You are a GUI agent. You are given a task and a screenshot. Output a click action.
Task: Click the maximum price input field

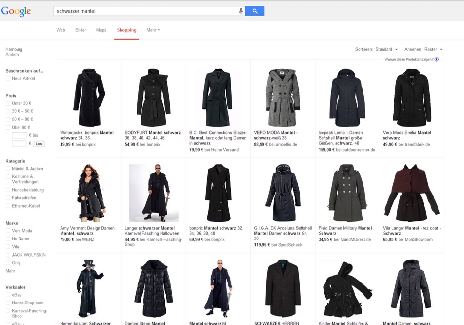19,144
